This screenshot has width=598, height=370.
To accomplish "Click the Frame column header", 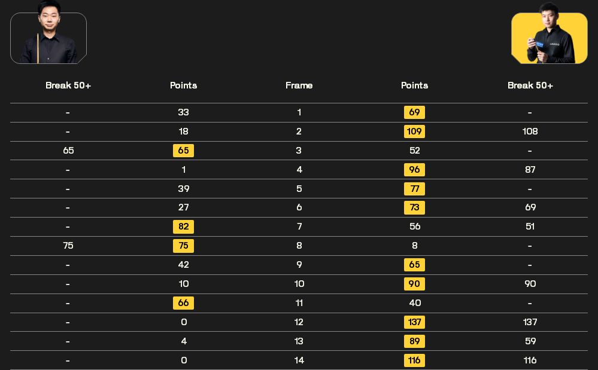I will 299,85.
